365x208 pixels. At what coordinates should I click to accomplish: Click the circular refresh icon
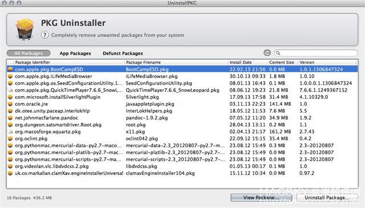click(x=267, y=53)
